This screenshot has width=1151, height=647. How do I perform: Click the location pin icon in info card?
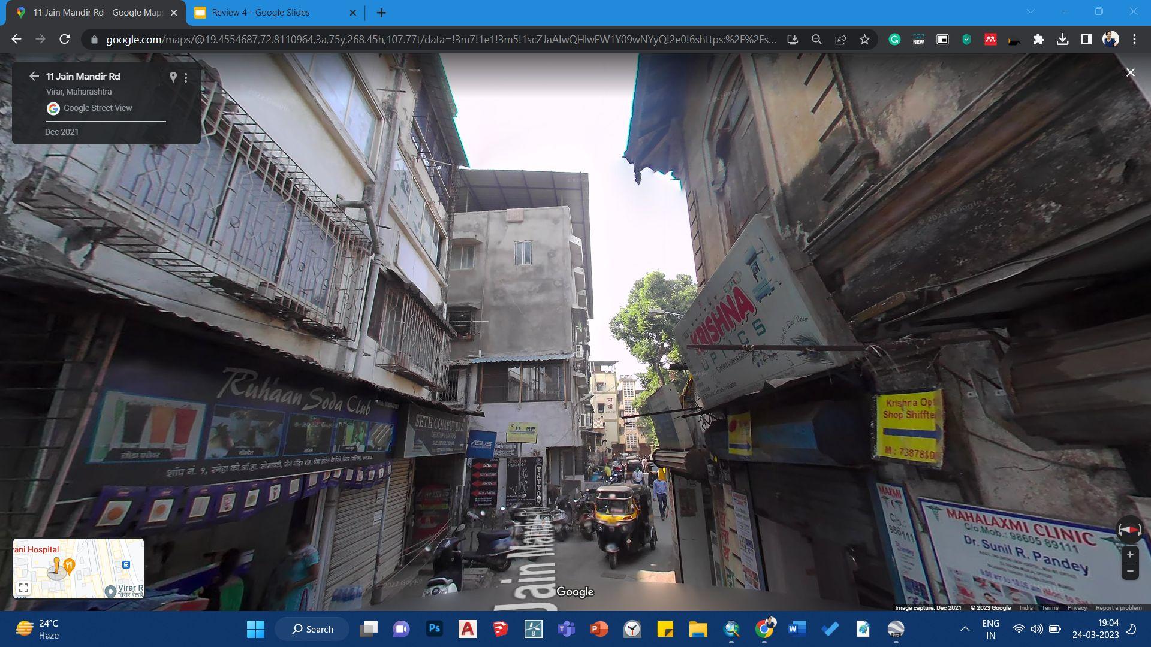[173, 77]
